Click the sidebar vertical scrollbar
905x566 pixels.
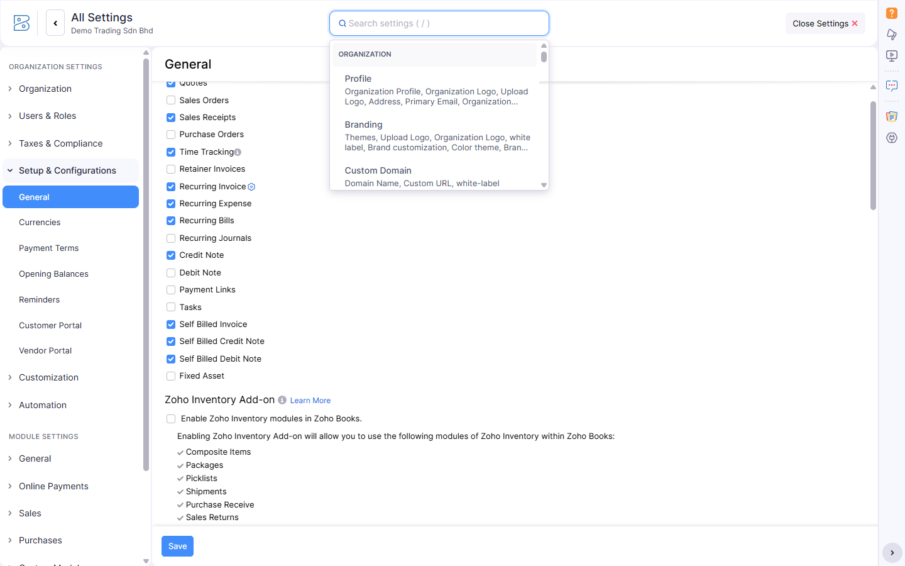146,264
